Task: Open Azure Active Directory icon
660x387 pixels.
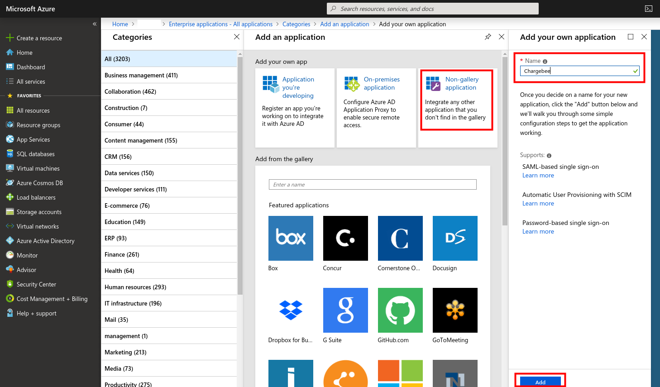Action: coord(10,241)
